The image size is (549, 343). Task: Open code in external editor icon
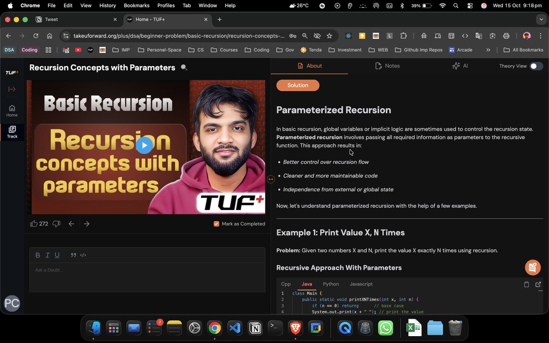tap(538, 284)
